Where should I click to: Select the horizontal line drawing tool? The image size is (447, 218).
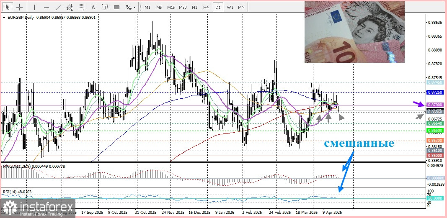(47, 7)
